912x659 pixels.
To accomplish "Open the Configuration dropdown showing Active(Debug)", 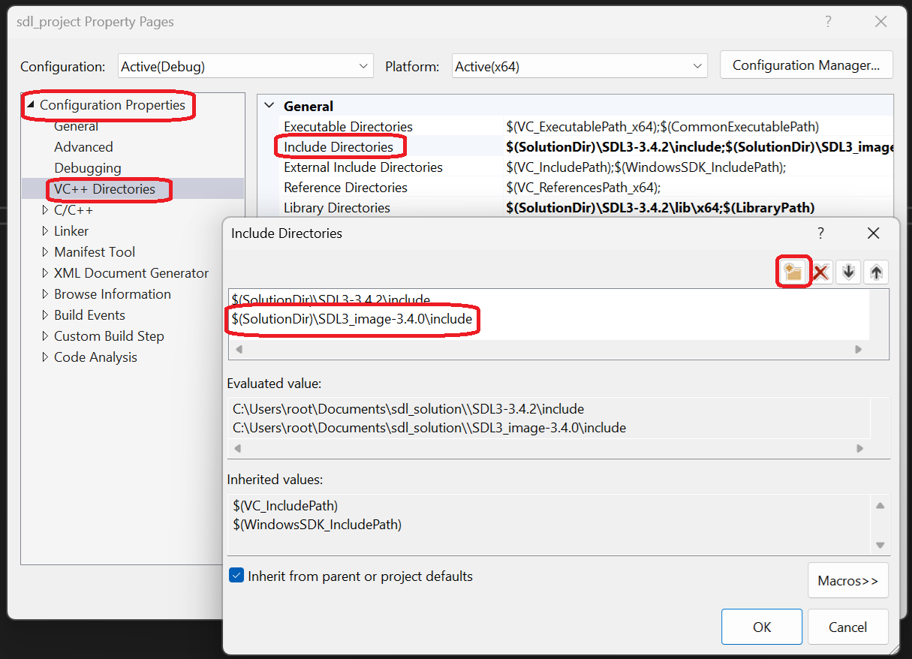I will coord(363,65).
